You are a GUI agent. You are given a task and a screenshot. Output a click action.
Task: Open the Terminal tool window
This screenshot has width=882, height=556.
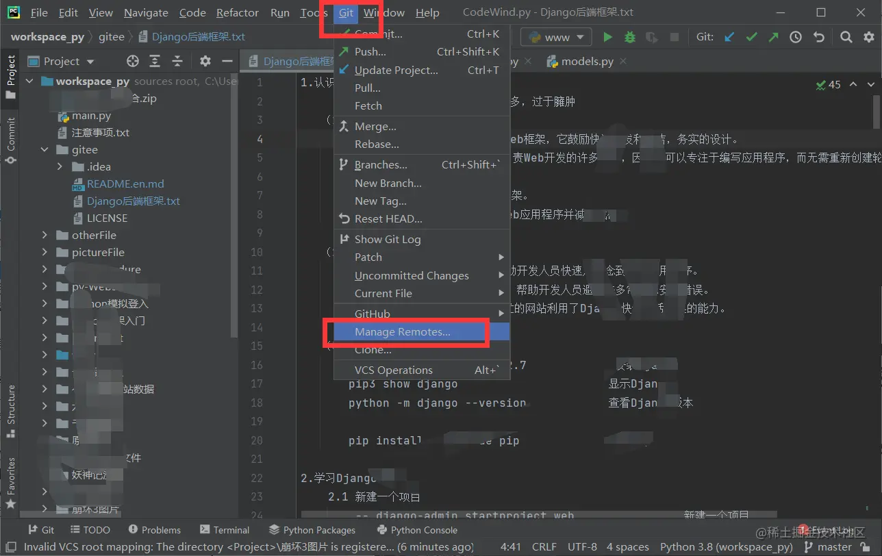[x=225, y=530]
